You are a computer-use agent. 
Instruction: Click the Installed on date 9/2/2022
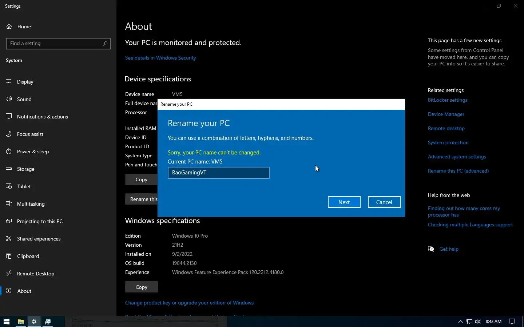[182, 254]
